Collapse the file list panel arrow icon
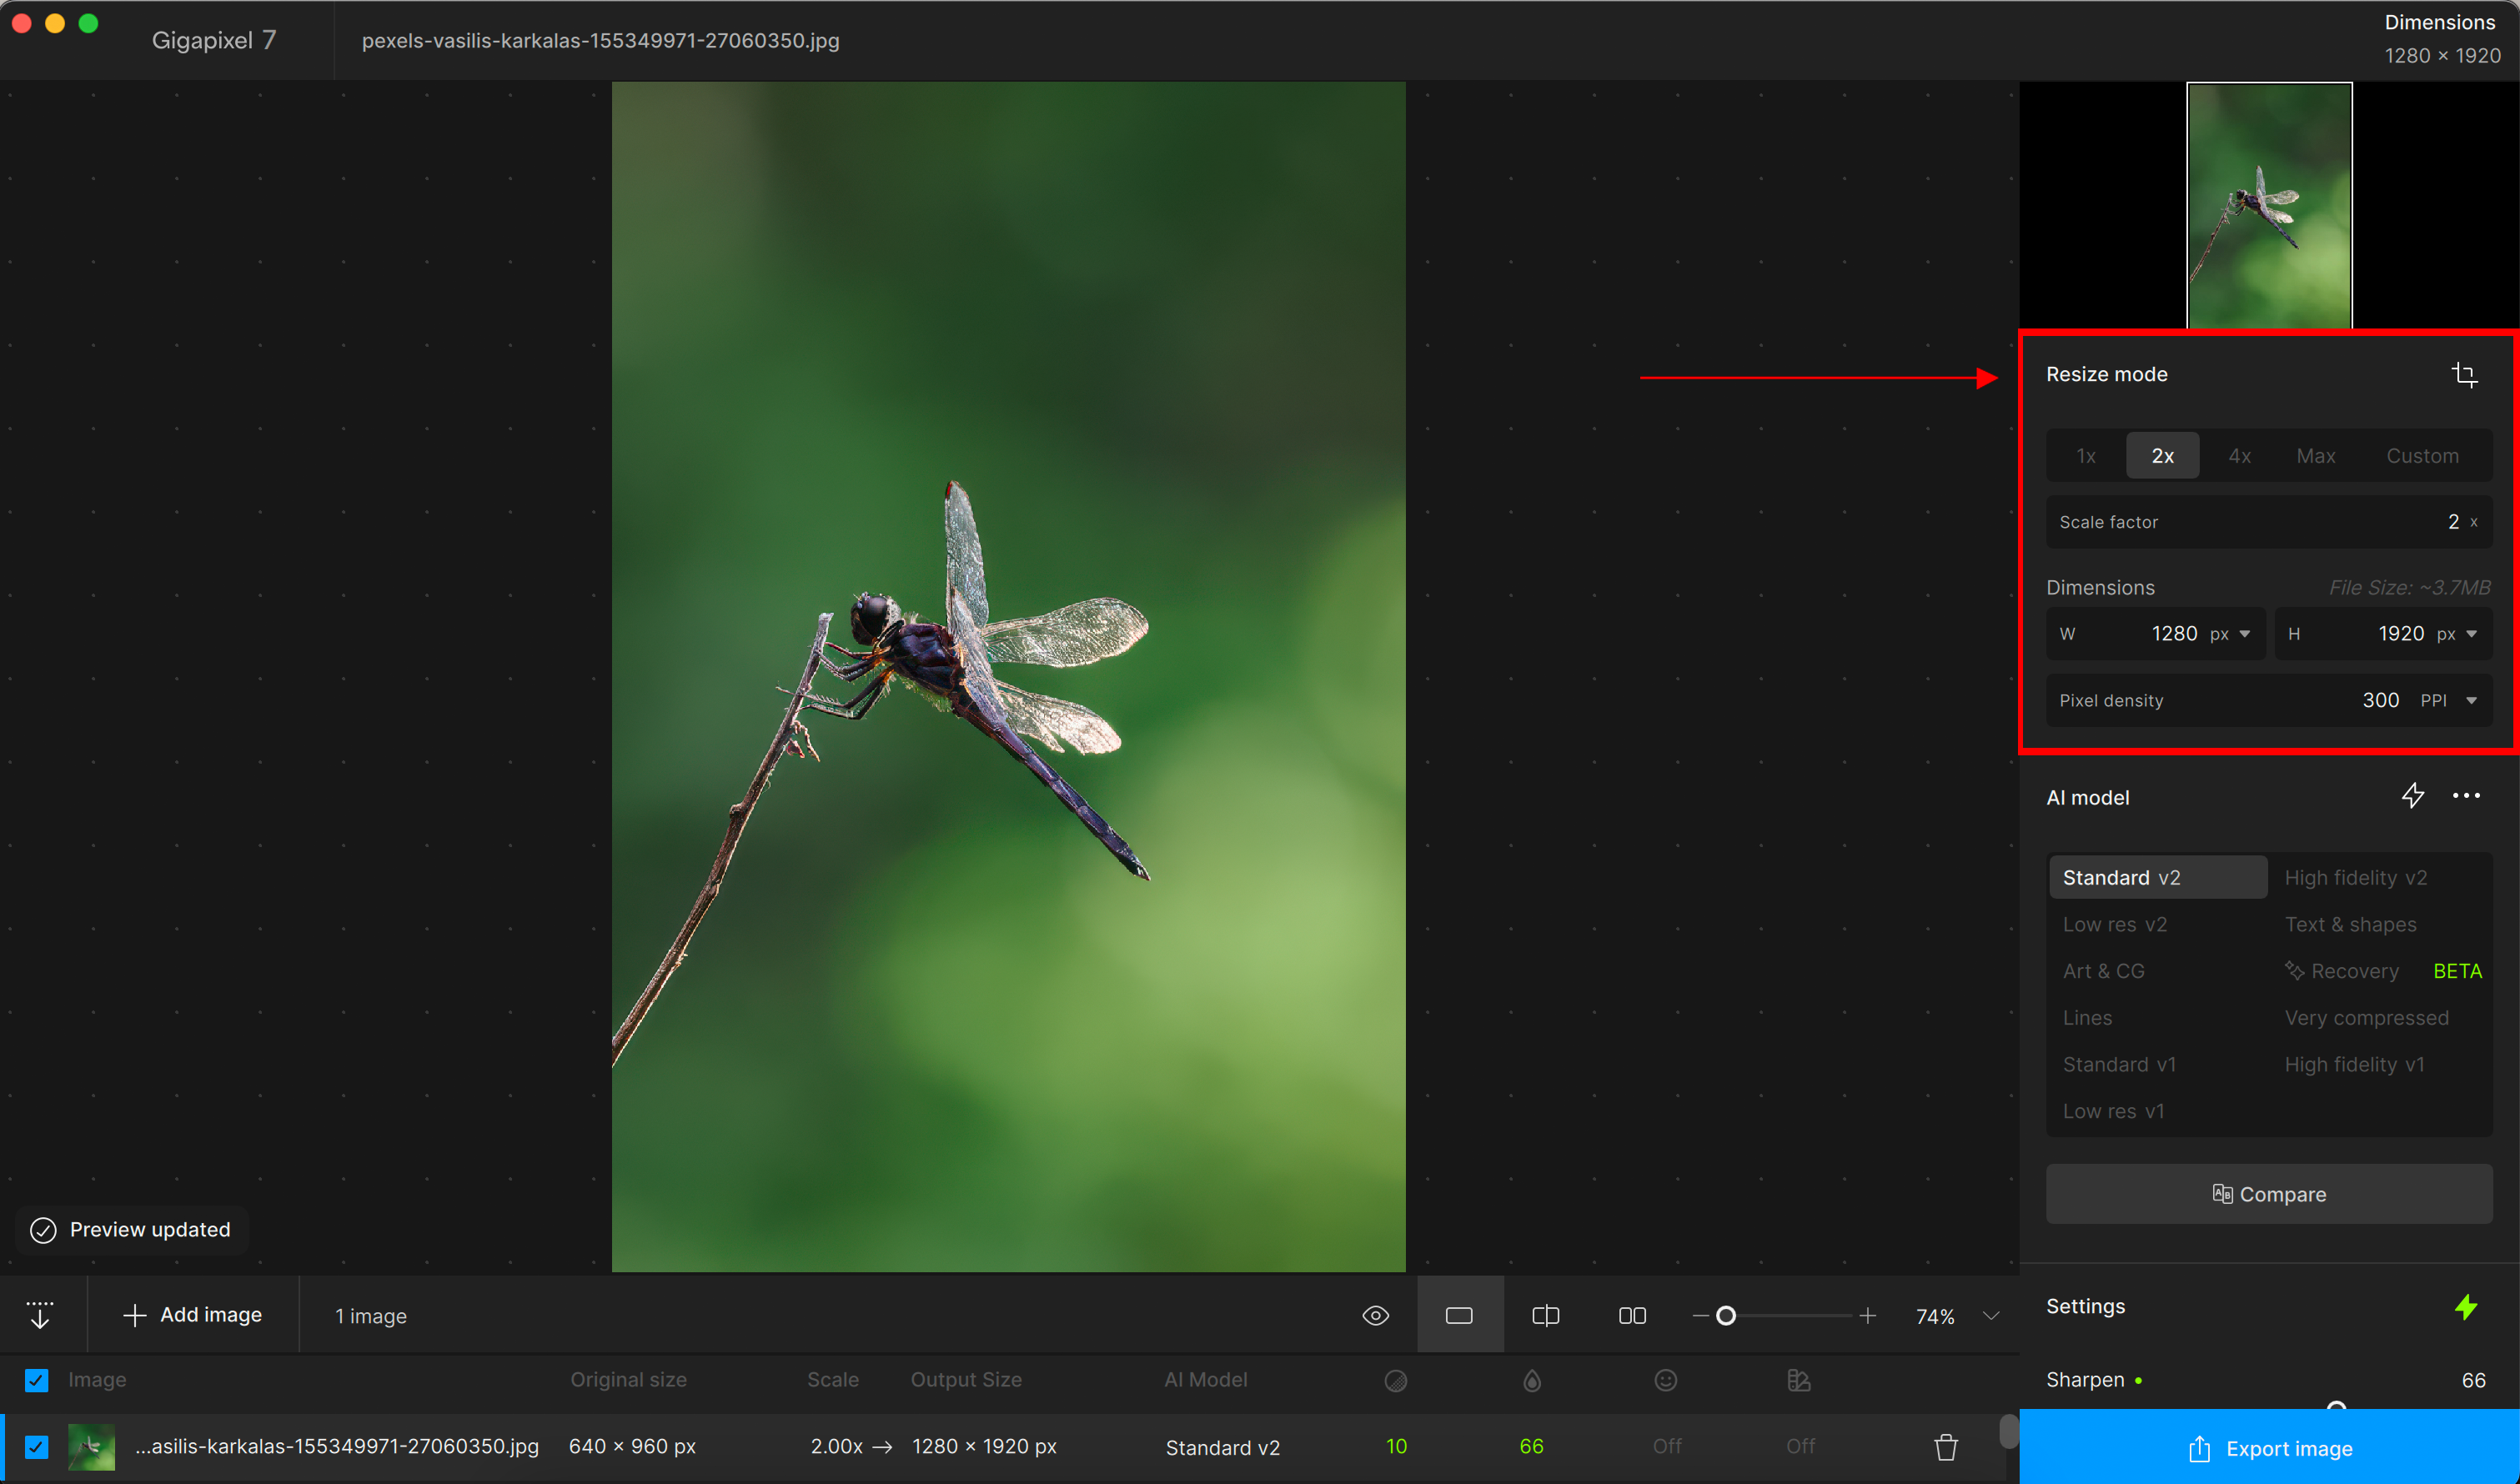2520x1484 pixels. coord(40,1315)
